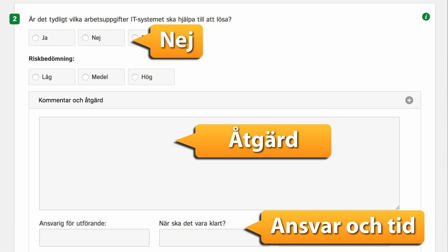Viewport: 448px width, 252px height.
Task: Select the Nej answer radio button
Action: pyautogui.click(x=85, y=38)
